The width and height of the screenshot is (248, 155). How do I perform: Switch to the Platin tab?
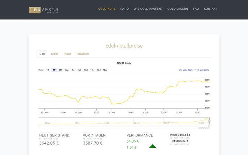[x=68, y=54]
